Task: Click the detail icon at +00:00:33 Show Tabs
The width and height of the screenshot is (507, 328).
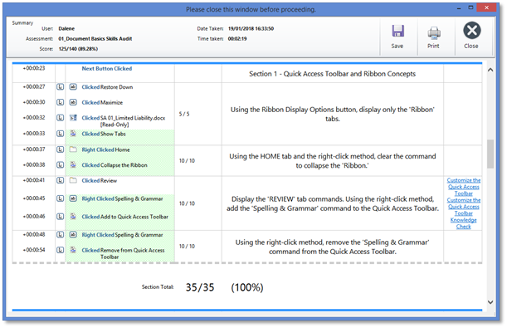Action: pyautogui.click(x=60, y=134)
